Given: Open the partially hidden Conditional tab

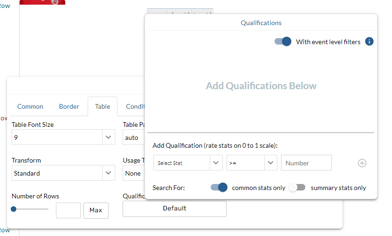Looking at the screenshot, I should point(135,106).
